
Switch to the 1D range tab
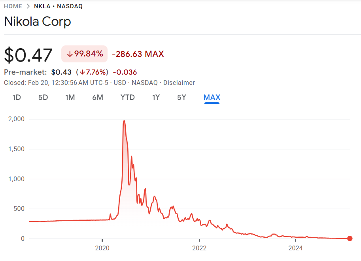[x=17, y=98]
